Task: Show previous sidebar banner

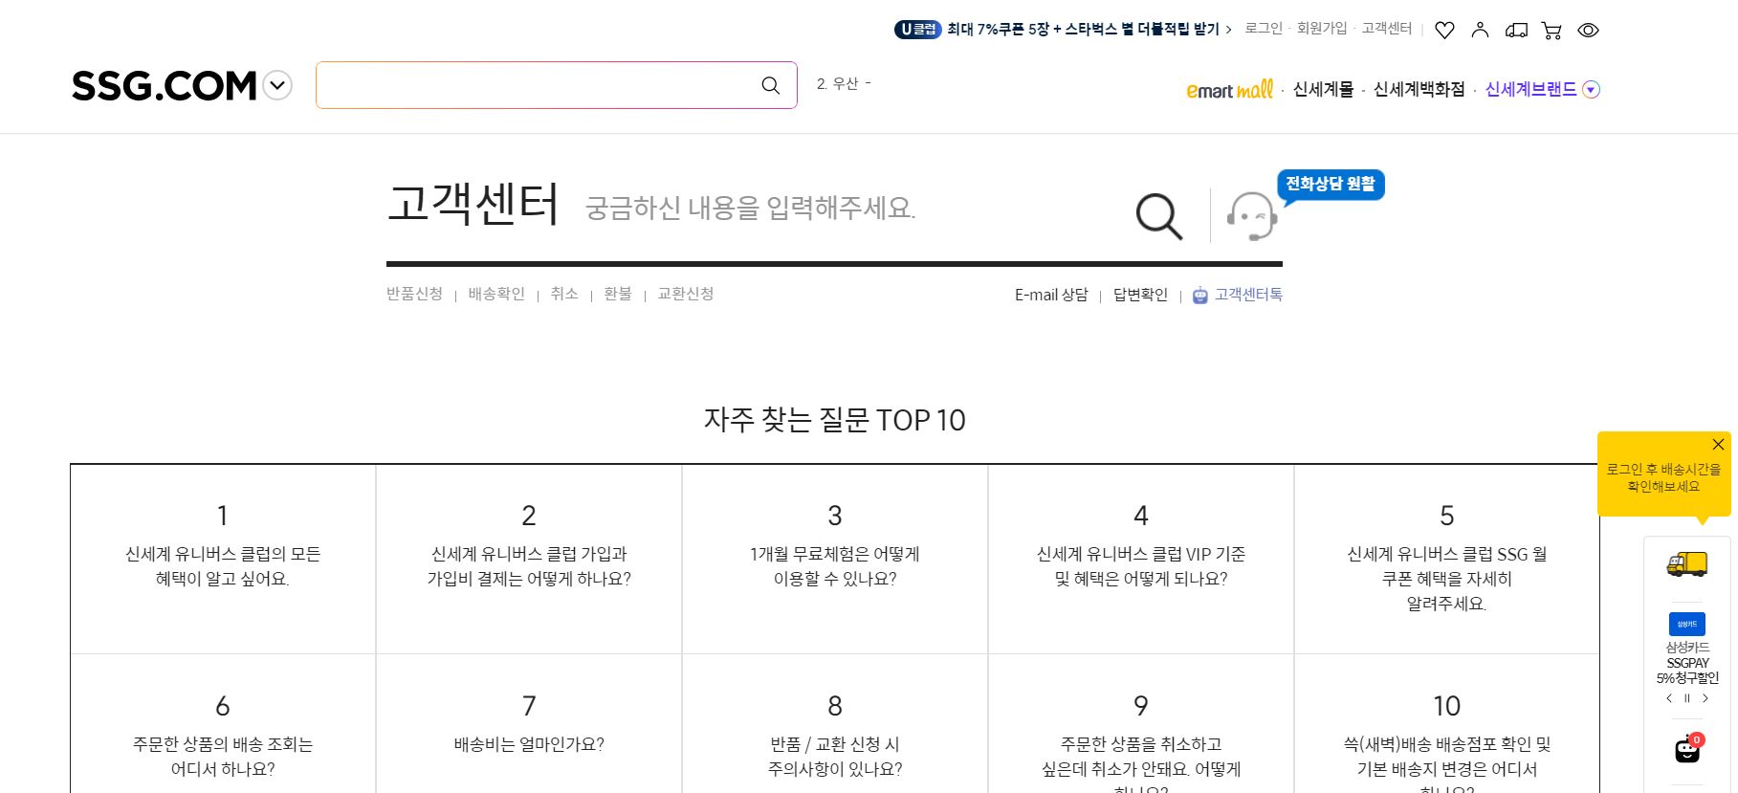Action: coord(1669,698)
